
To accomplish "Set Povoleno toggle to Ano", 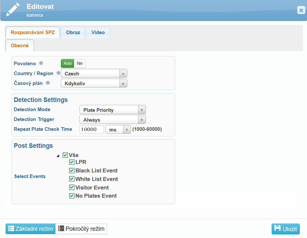I will point(67,63).
